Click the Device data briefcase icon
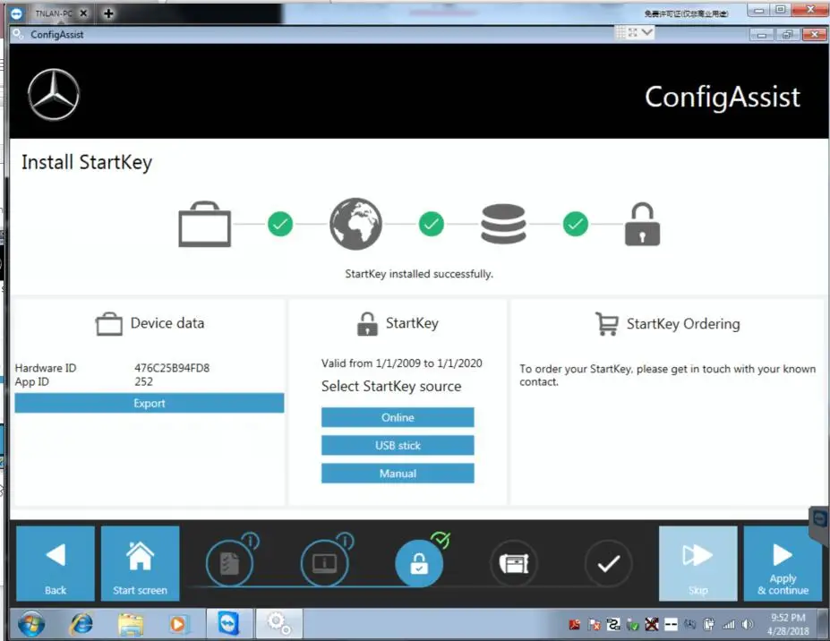This screenshot has width=830, height=641. (x=109, y=323)
